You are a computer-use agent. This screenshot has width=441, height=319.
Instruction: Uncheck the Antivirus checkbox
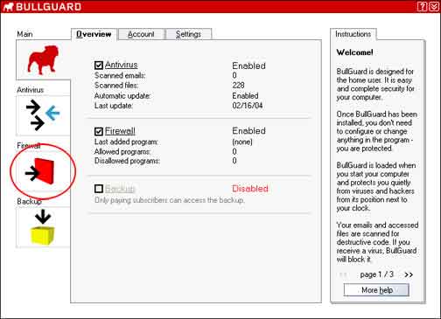click(99, 65)
